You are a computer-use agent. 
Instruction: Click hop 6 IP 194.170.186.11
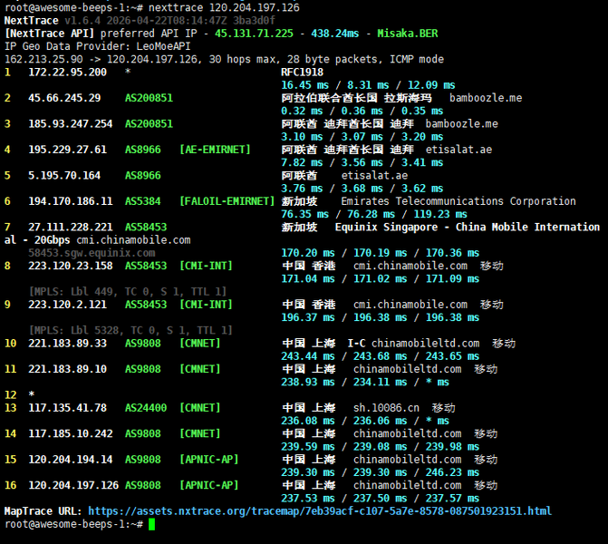click(70, 201)
